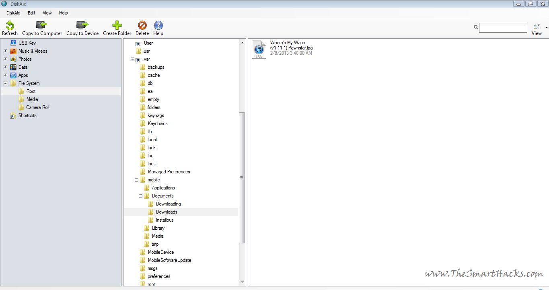Expand the Apps node
This screenshot has height=290, width=549.
pyautogui.click(x=5, y=75)
